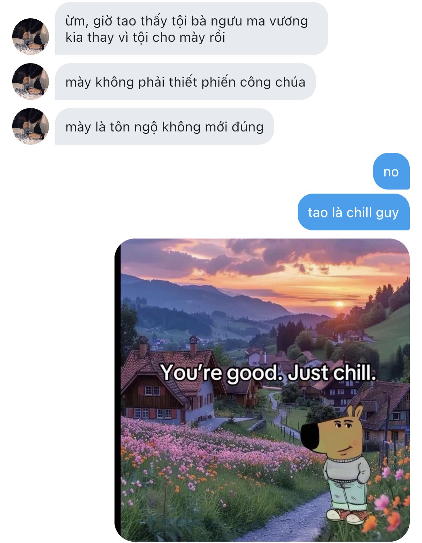Tap the blue 'tao là chill guy' bubble
The height and width of the screenshot is (543, 422).
tap(353, 212)
